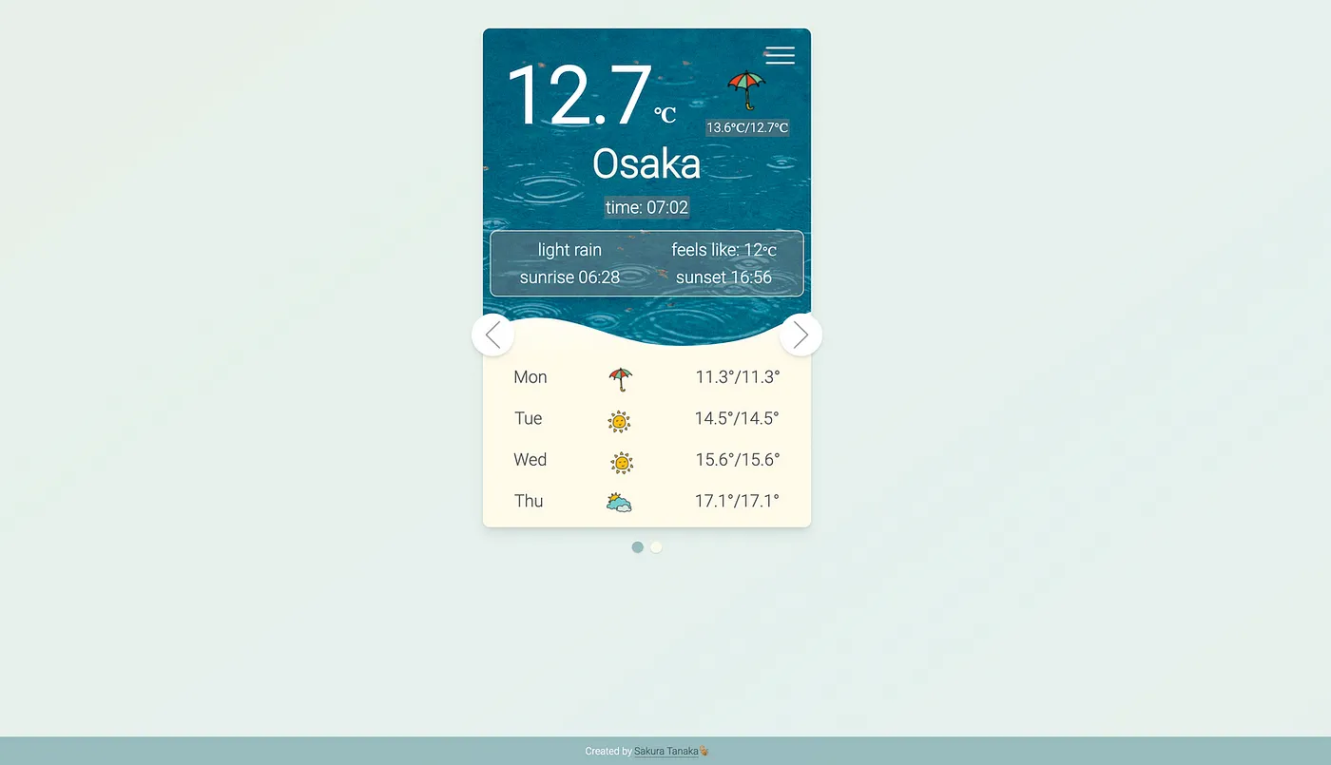
Task: Click the sunset 16:56 text
Action: 723,277
